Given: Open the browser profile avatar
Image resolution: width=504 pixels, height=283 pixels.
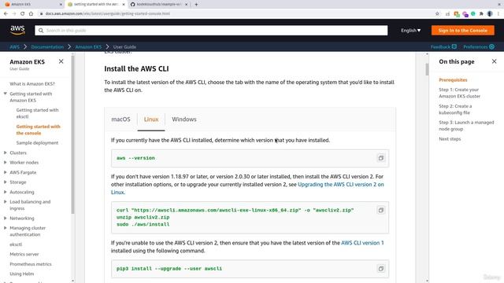Looking at the screenshot, I should coord(490,13).
